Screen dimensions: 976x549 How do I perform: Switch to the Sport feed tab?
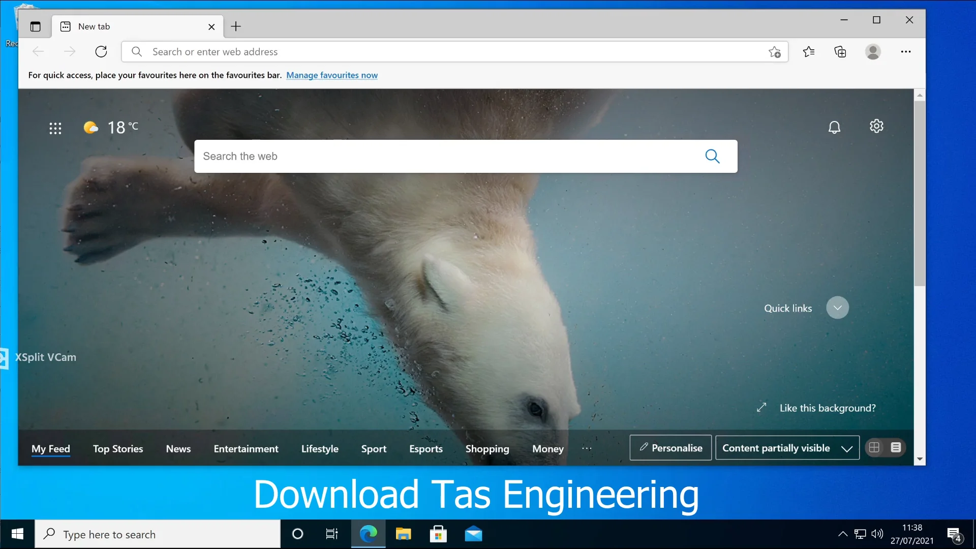click(374, 449)
